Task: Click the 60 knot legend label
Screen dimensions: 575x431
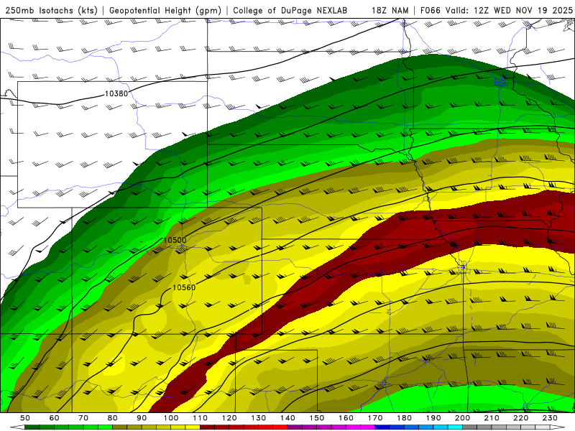Action: coord(55,418)
